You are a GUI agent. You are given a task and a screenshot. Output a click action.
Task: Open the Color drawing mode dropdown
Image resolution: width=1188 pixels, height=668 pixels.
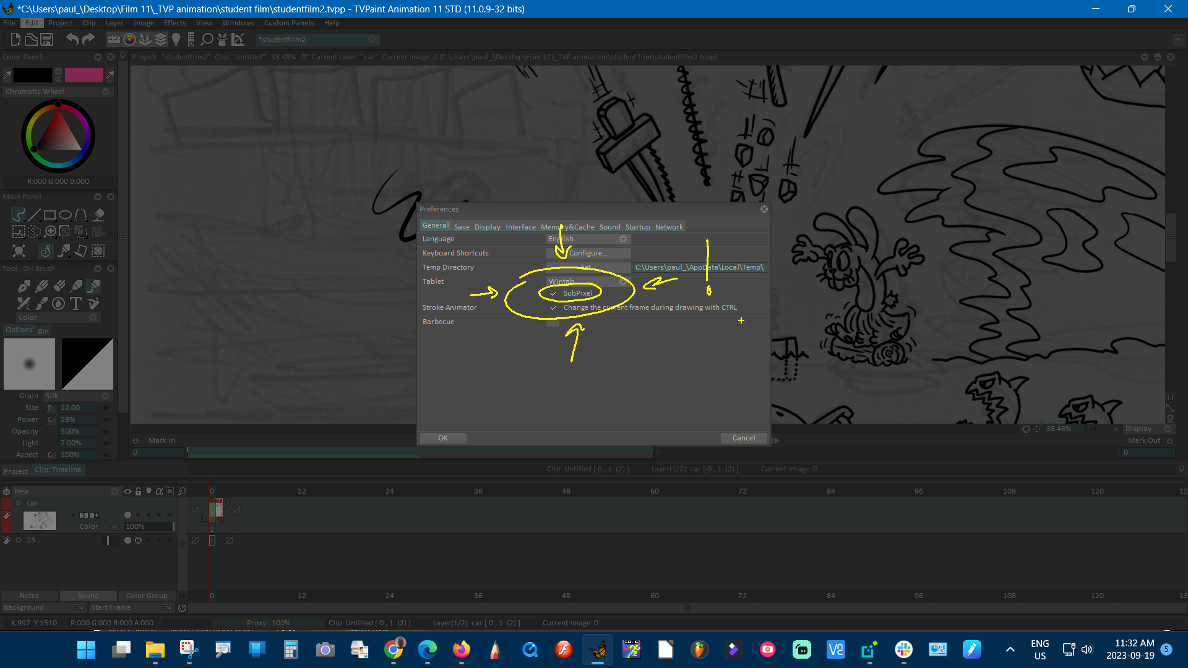coord(57,317)
